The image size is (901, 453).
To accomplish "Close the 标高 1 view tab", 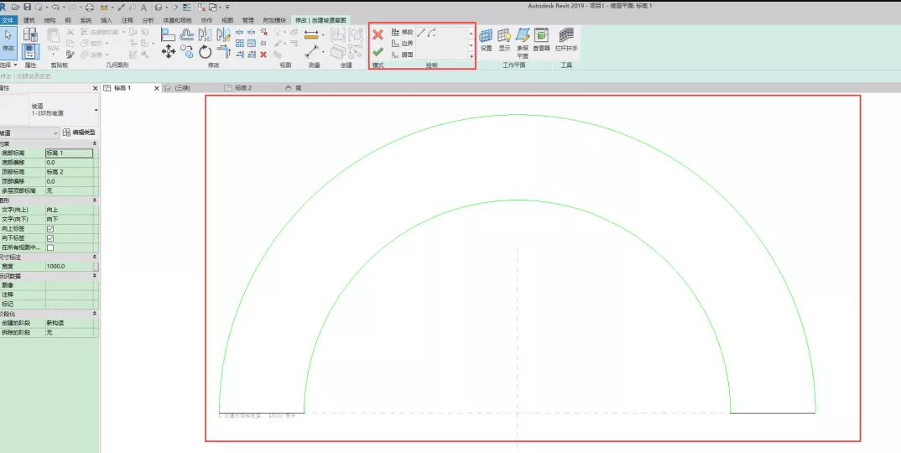I will click(x=157, y=89).
